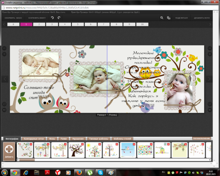The image size is (220, 176).
Task: Click the overlapping pages icon in toolbar
Action: [x=169, y=18]
